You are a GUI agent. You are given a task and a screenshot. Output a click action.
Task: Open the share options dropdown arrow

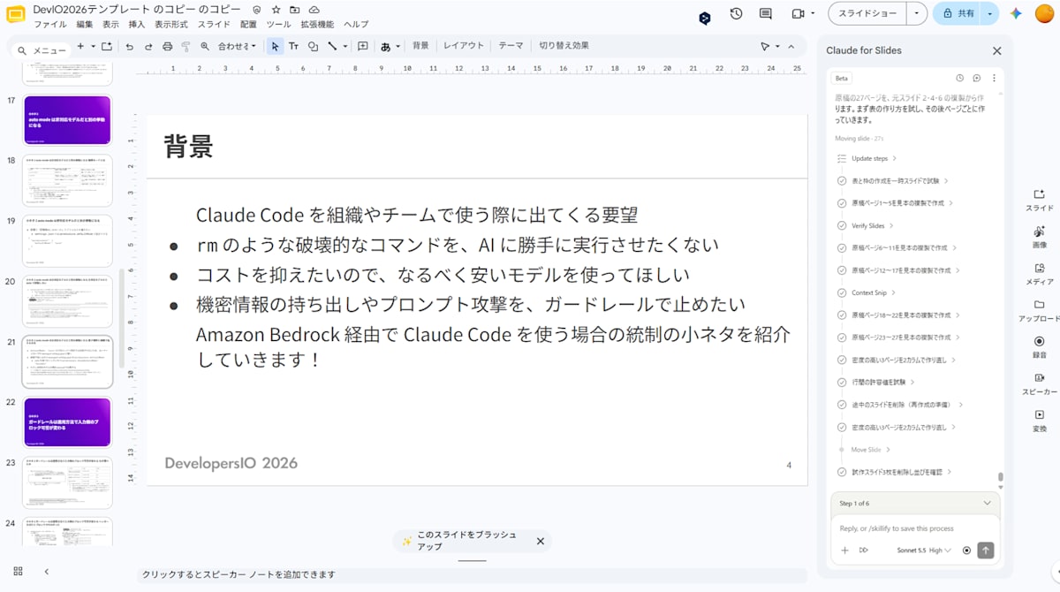(x=989, y=13)
